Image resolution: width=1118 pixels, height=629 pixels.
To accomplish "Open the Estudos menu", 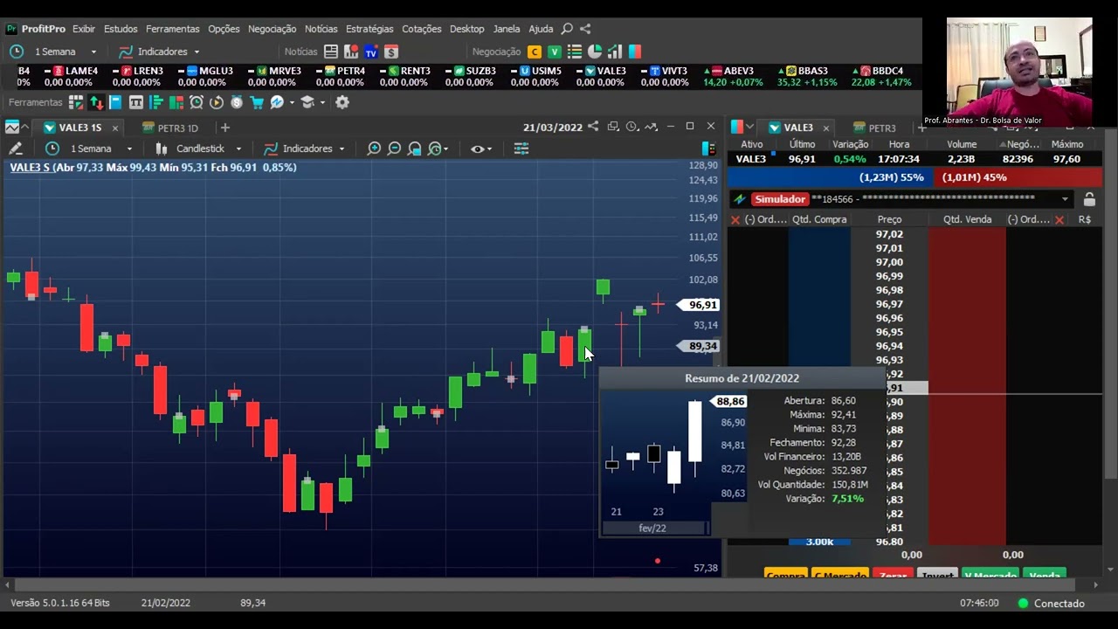I will tap(121, 29).
